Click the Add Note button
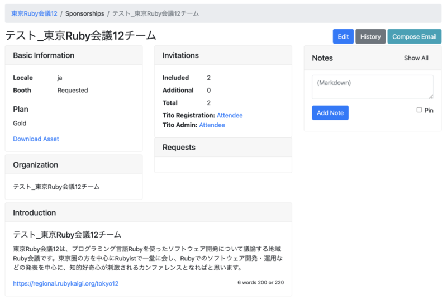Screen dimensions: 447x299 [330, 113]
